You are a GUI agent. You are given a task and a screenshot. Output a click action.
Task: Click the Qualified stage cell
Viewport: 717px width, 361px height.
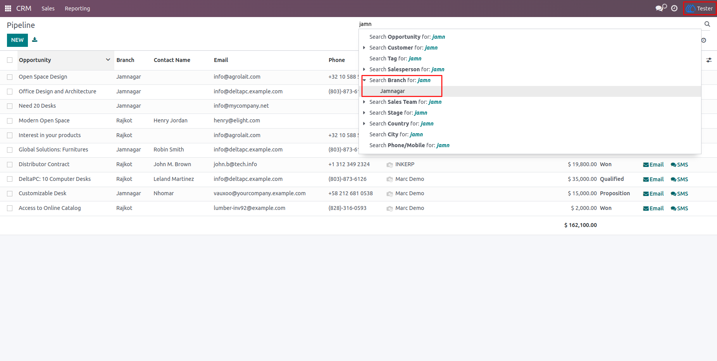612,179
